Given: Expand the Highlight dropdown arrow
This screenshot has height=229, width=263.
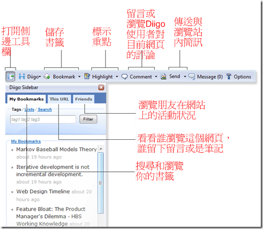Looking at the screenshot, I should [117, 77].
